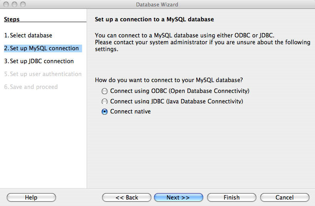Click step 4 Set up user authentication
The width and height of the screenshot is (315, 206).
(x=43, y=74)
